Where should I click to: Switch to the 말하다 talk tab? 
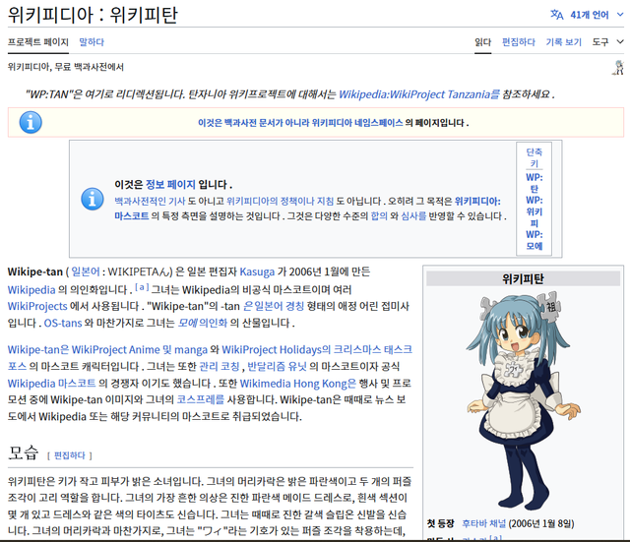tap(92, 41)
